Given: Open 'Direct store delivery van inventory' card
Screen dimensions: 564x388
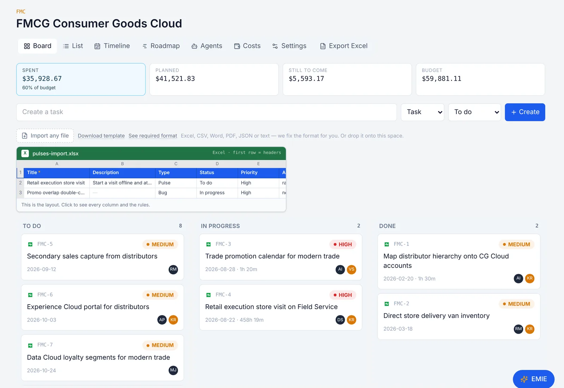Looking at the screenshot, I should pyautogui.click(x=459, y=317).
